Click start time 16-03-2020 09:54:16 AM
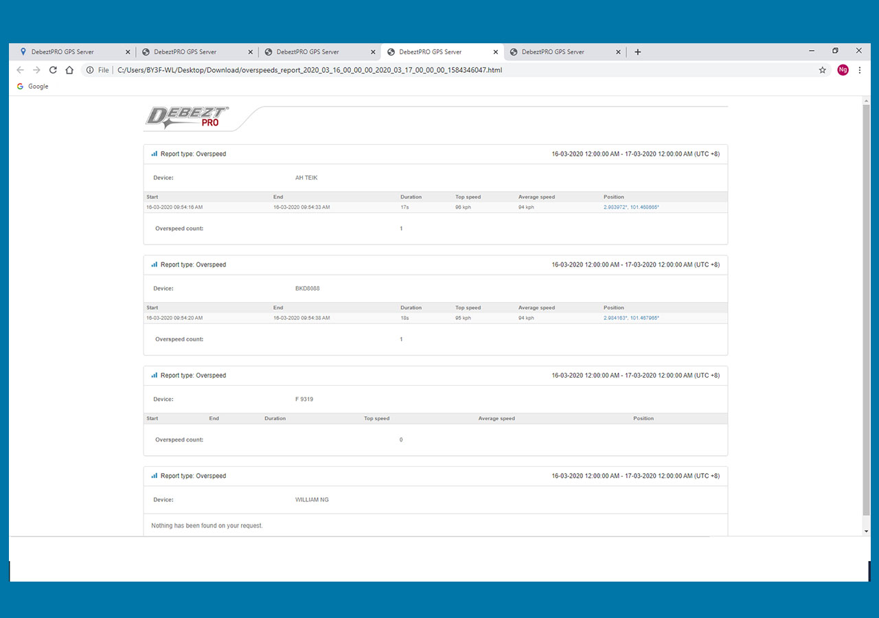 coord(174,207)
